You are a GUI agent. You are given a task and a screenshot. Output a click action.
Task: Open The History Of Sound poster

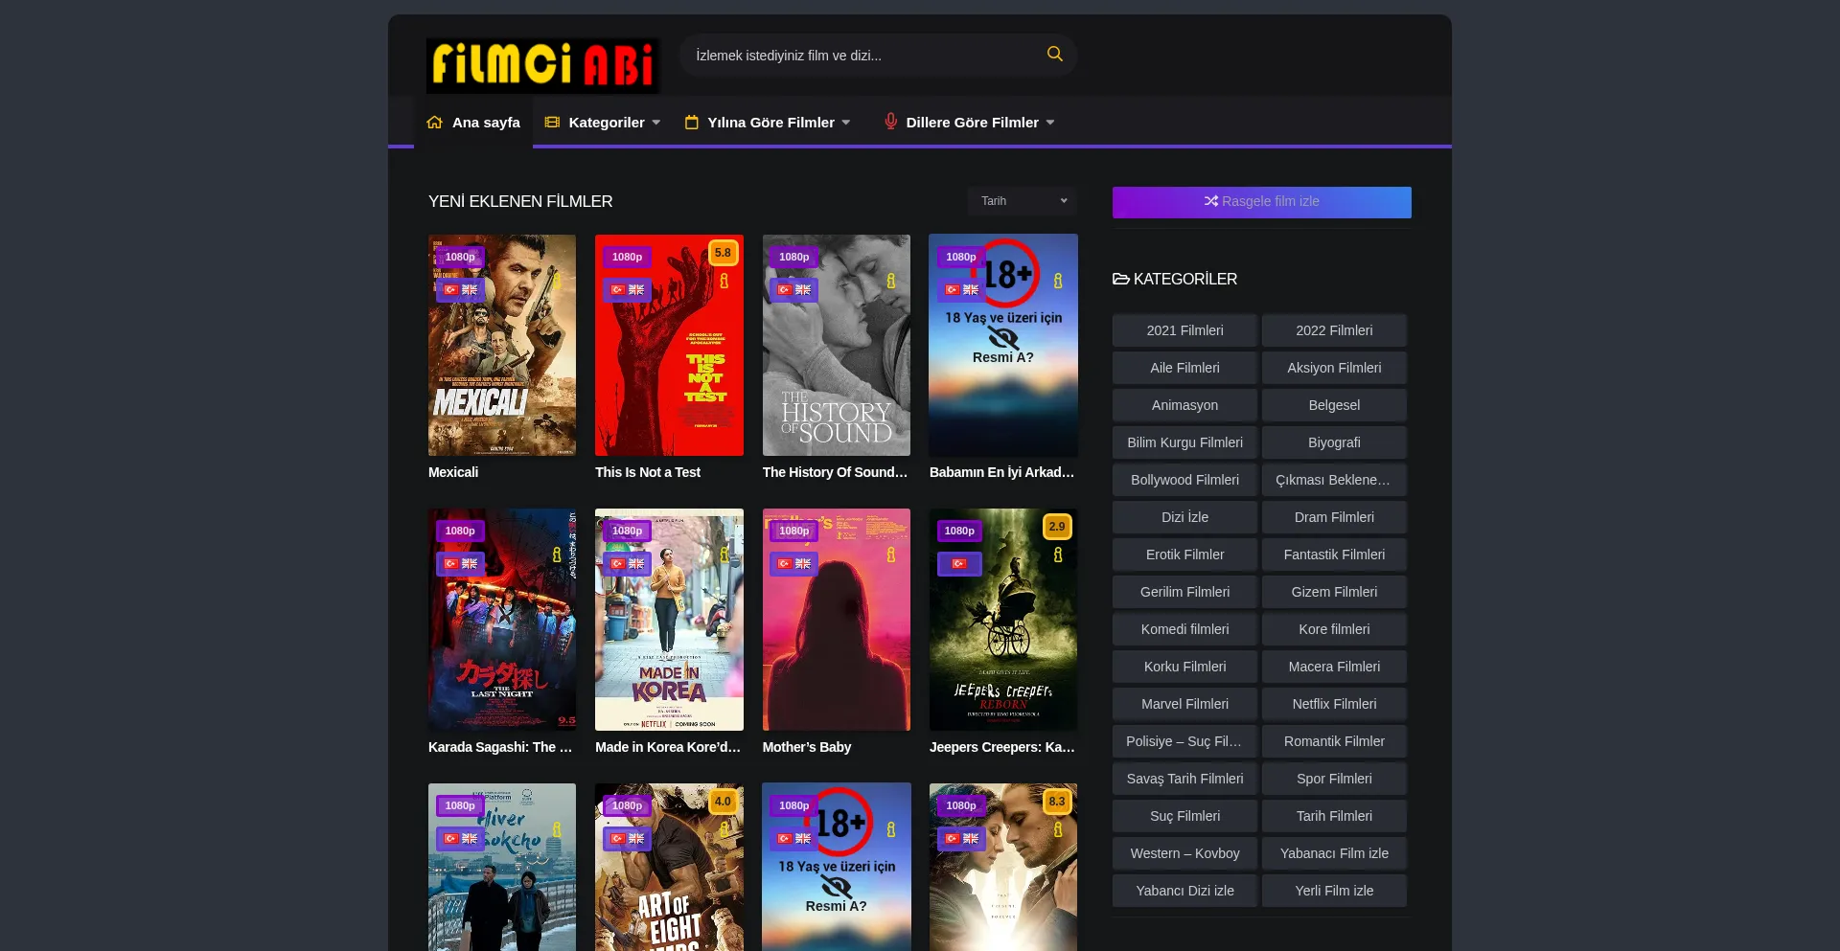click(x=837, y=345)
